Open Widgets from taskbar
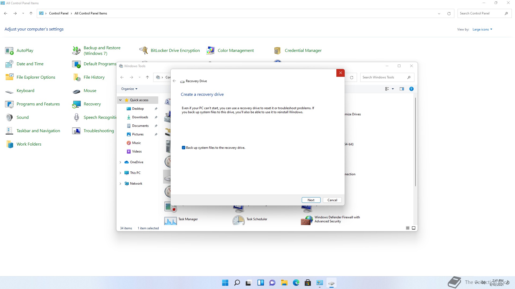515x289 pixels. tap(260, 283)
